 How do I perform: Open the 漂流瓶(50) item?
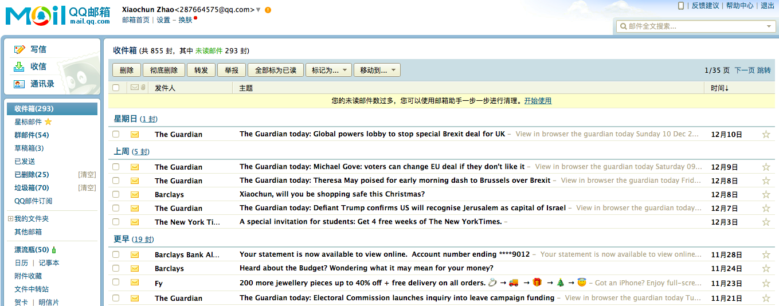click(32, 250)
